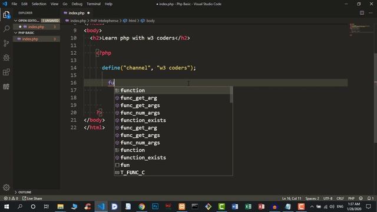Image resolution: width=377 pixels, height=212 pixels.
Task: Open the CRLF end-of-line selector
Action: [x=340, y=198]
